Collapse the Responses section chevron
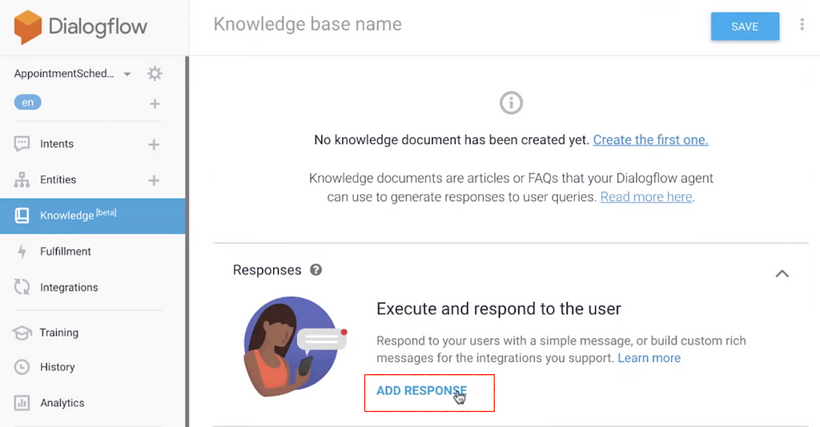The height and width of the screenshot is (427, 820). click(x=782, y=273)
